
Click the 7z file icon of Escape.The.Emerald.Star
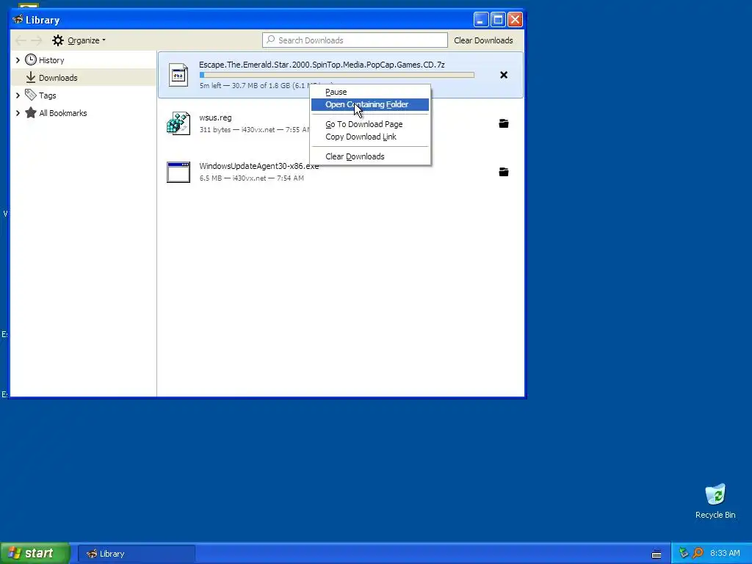pos(178,75)
